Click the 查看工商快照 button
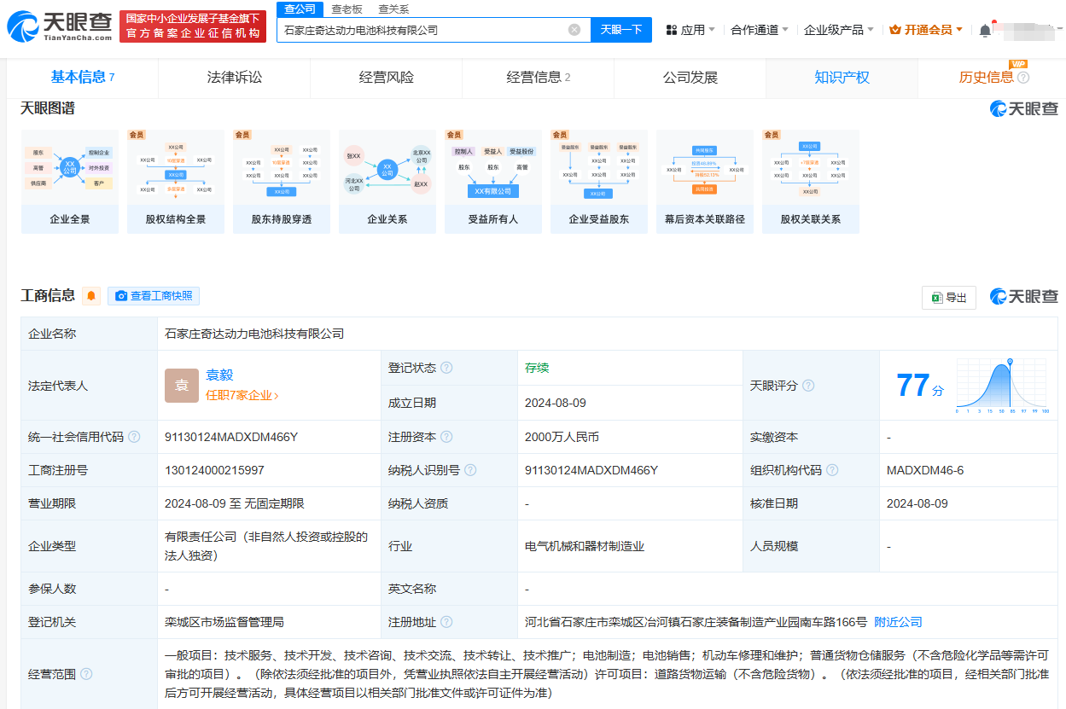The image size is (1066, 709). (154, 296)
